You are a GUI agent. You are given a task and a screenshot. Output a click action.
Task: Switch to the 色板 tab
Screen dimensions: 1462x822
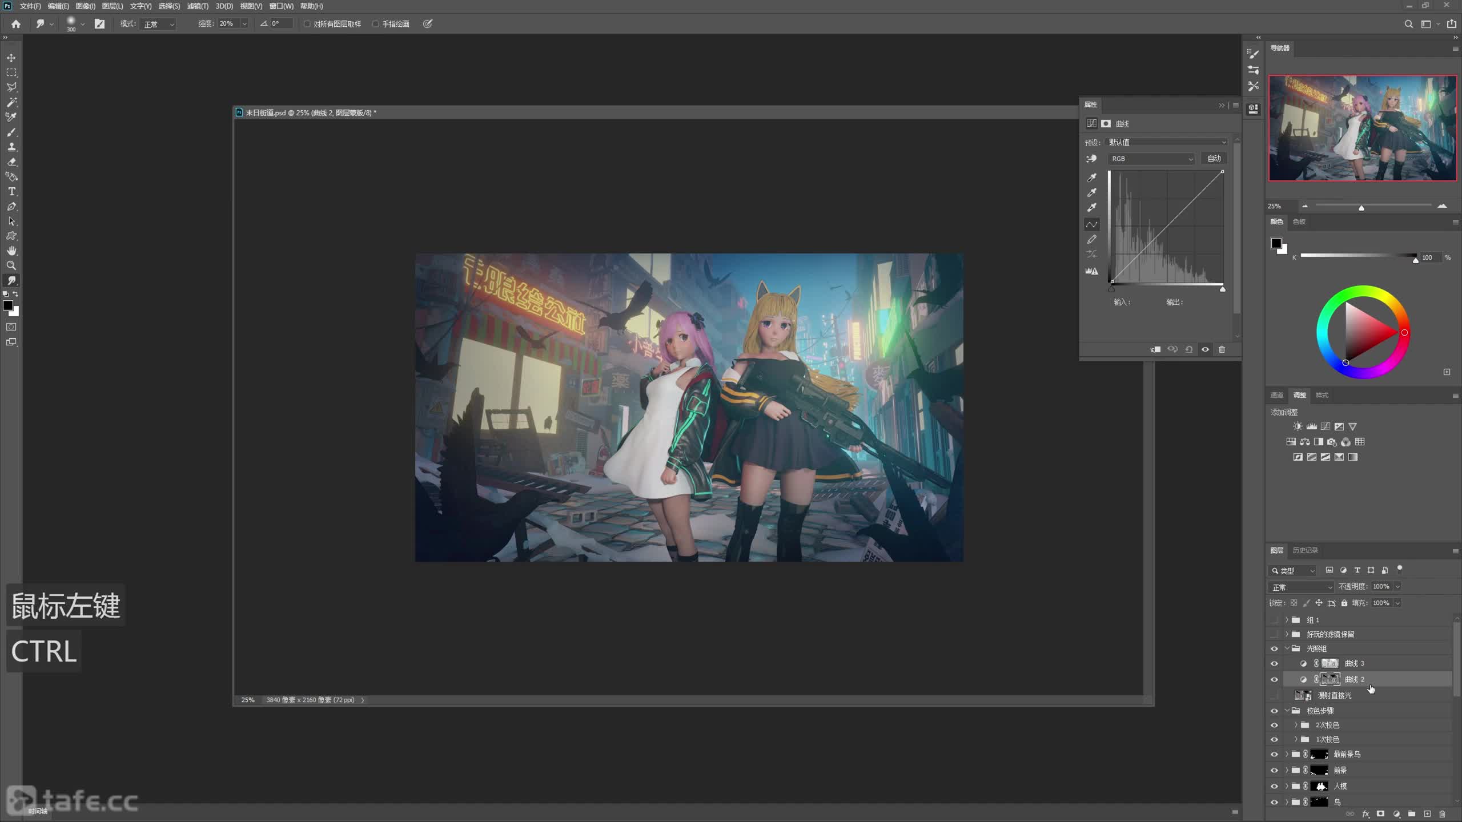pyautogui.click(x=1299, y=221)
